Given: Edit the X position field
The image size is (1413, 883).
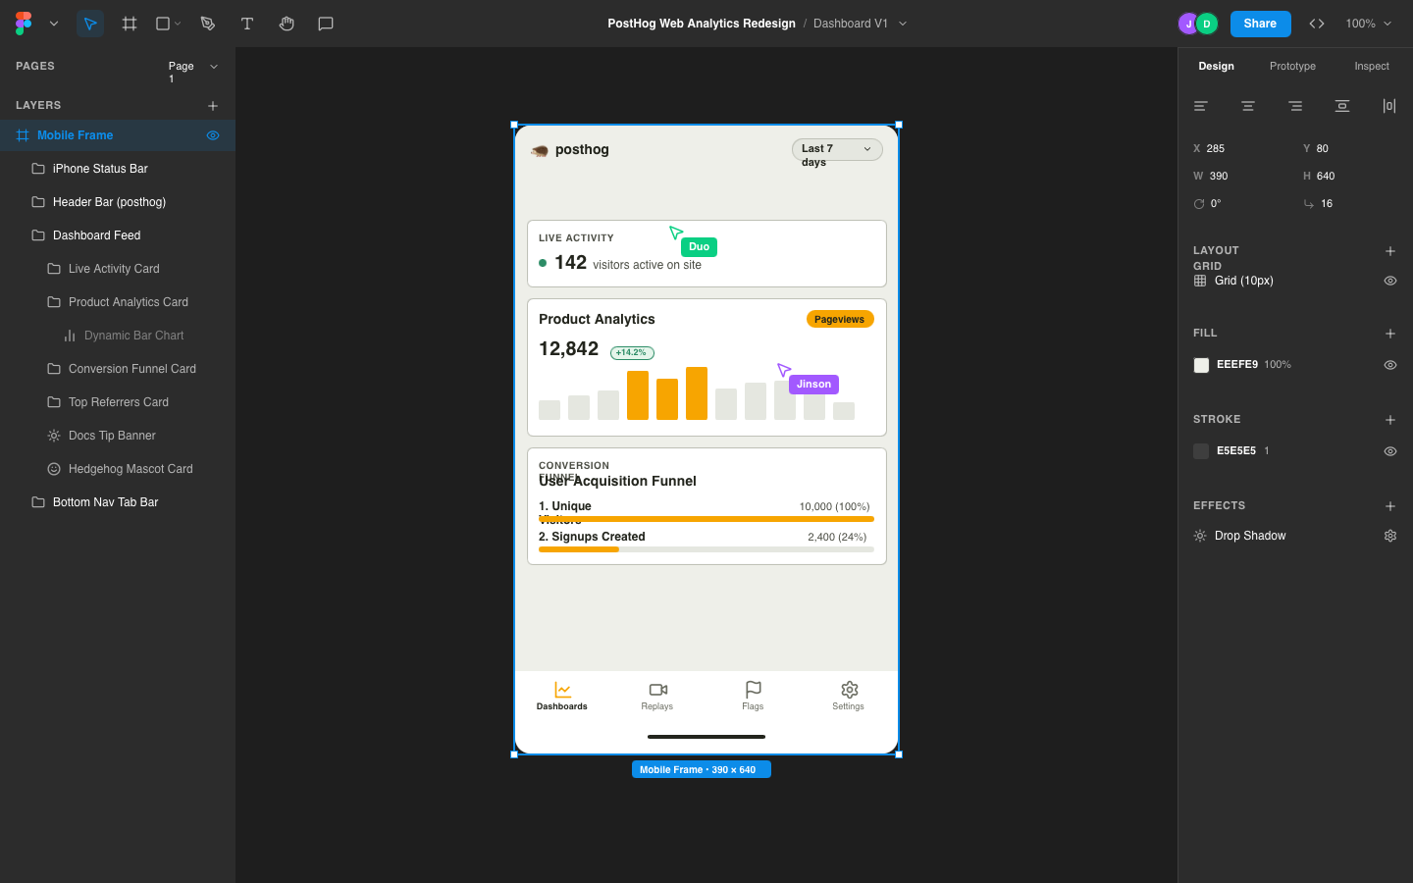Looking at the screenshot, I should [x=1240, y=149].
